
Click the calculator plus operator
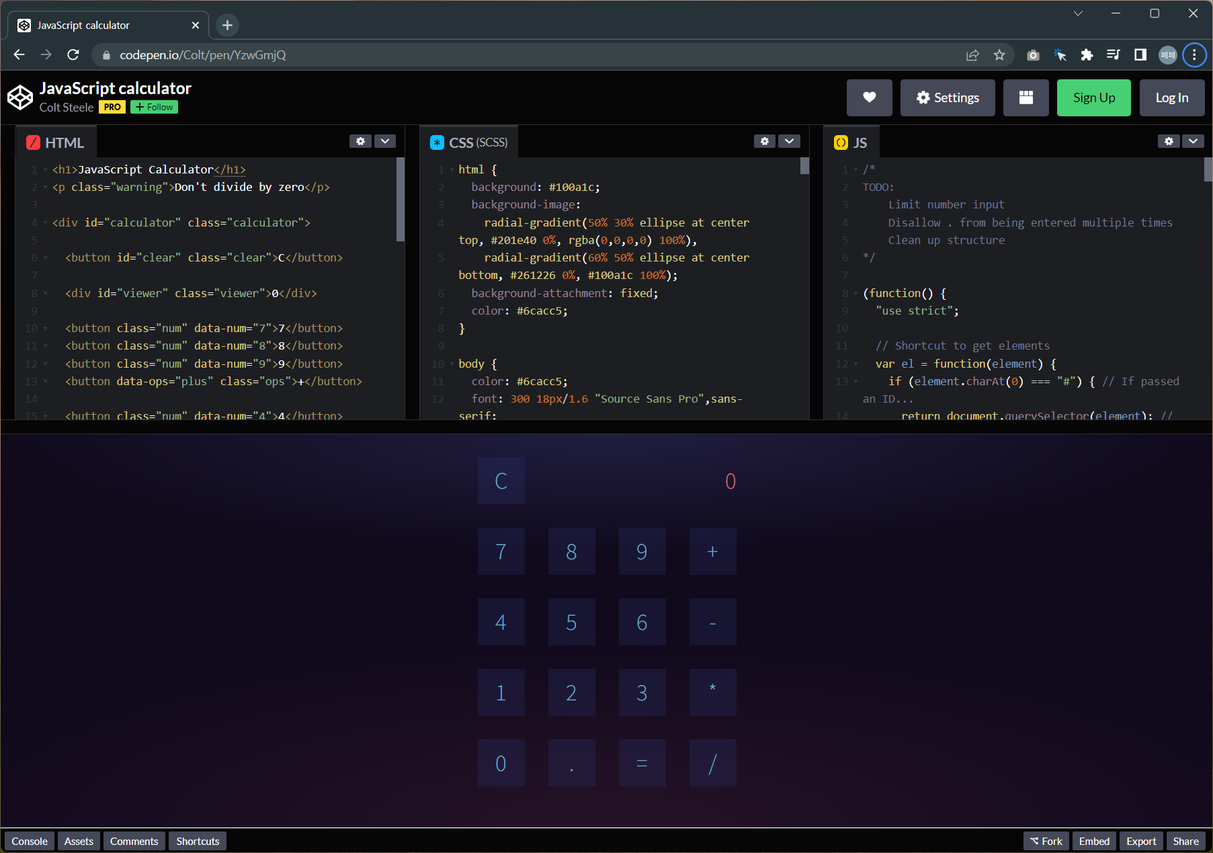click(712, 551)
